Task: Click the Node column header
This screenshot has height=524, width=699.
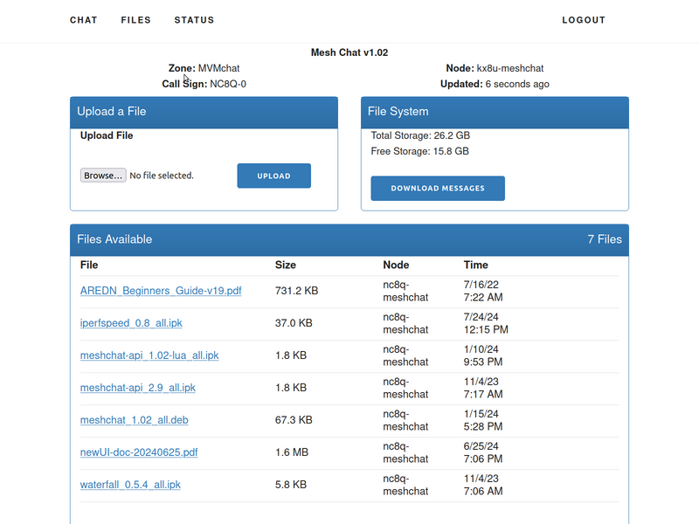Action: tap(396, 265)
